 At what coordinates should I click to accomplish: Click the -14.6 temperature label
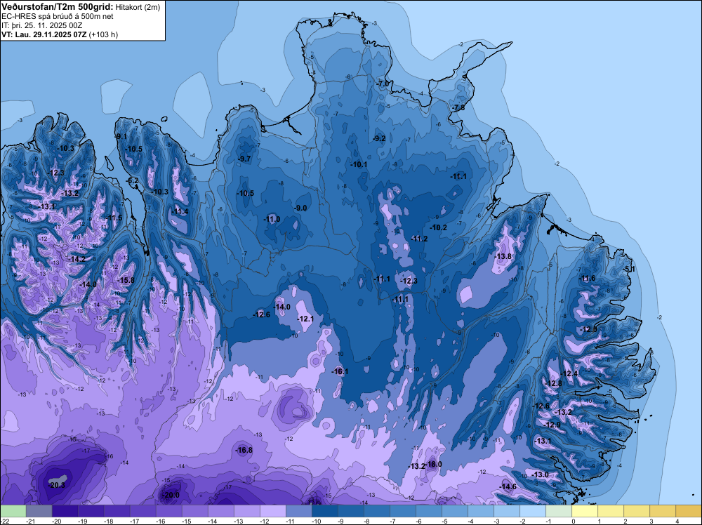tap(508, 486)
